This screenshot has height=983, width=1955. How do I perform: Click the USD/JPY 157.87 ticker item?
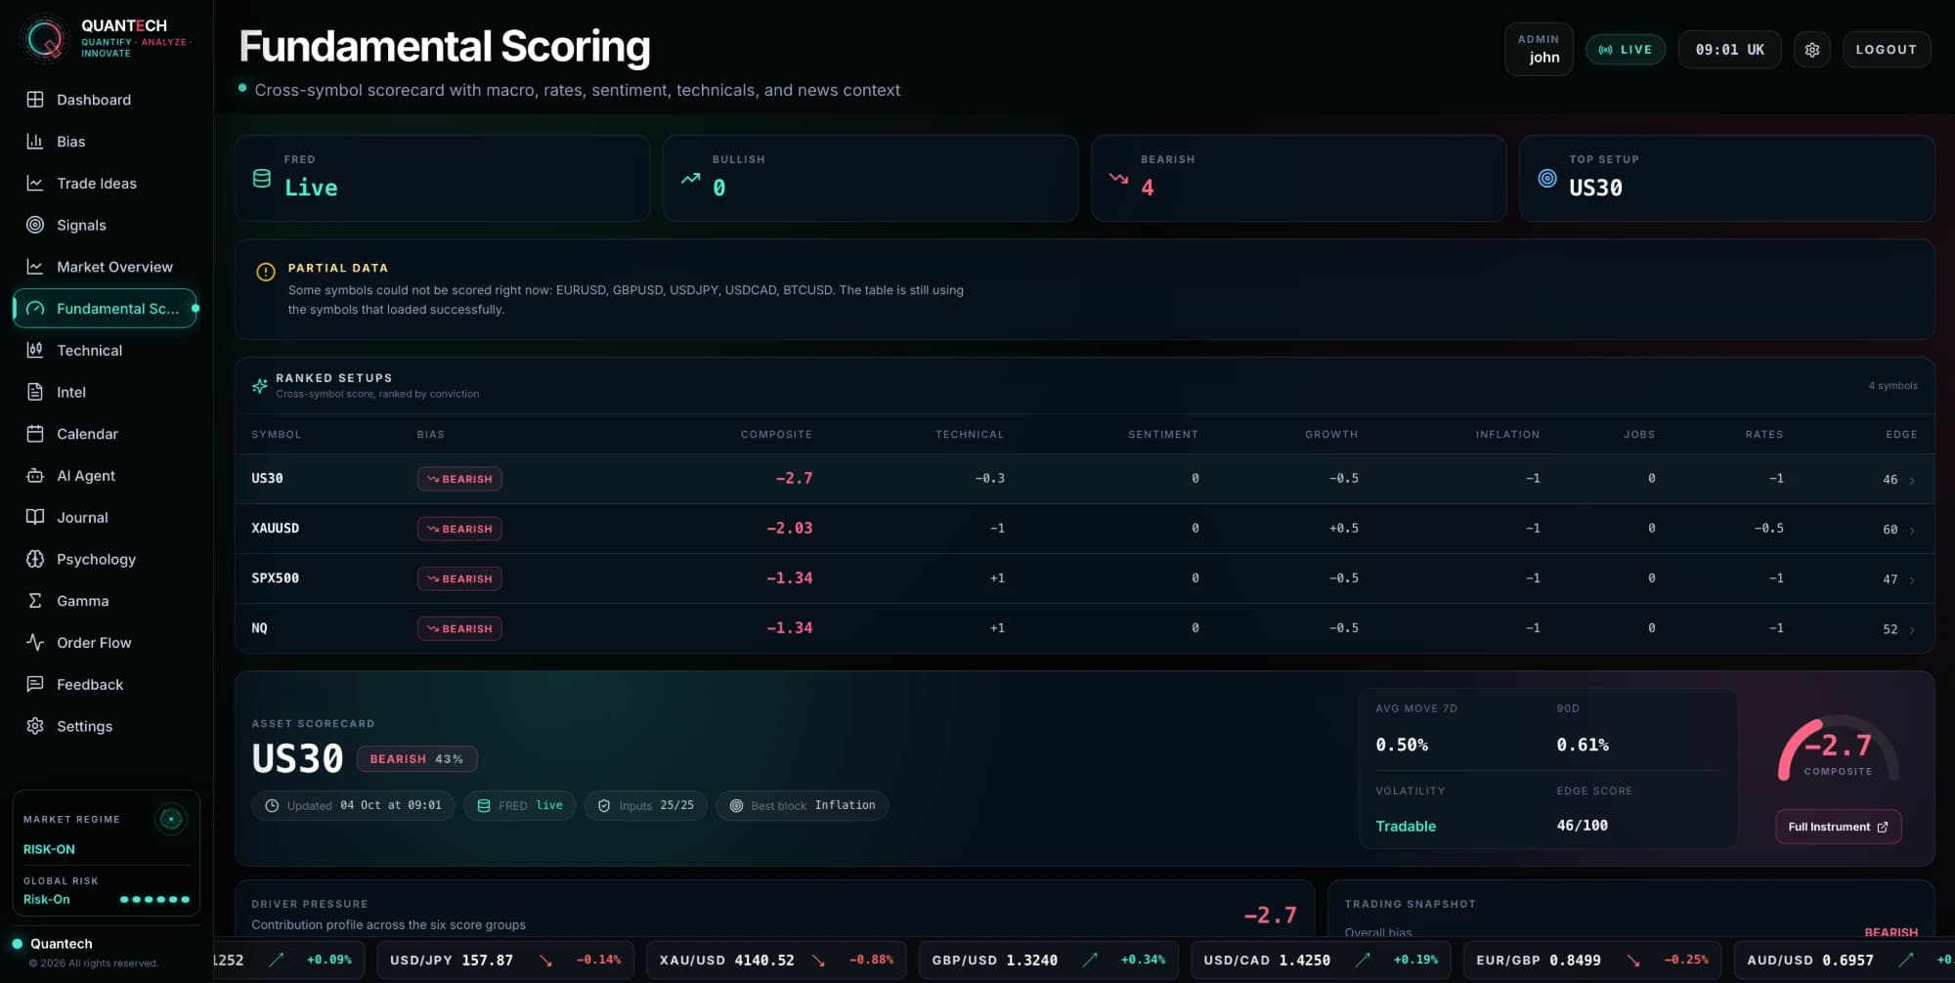click(x=505, y=960)
